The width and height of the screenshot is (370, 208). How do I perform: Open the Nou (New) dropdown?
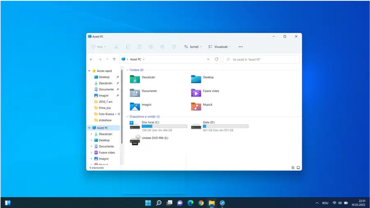pos(99,47)
